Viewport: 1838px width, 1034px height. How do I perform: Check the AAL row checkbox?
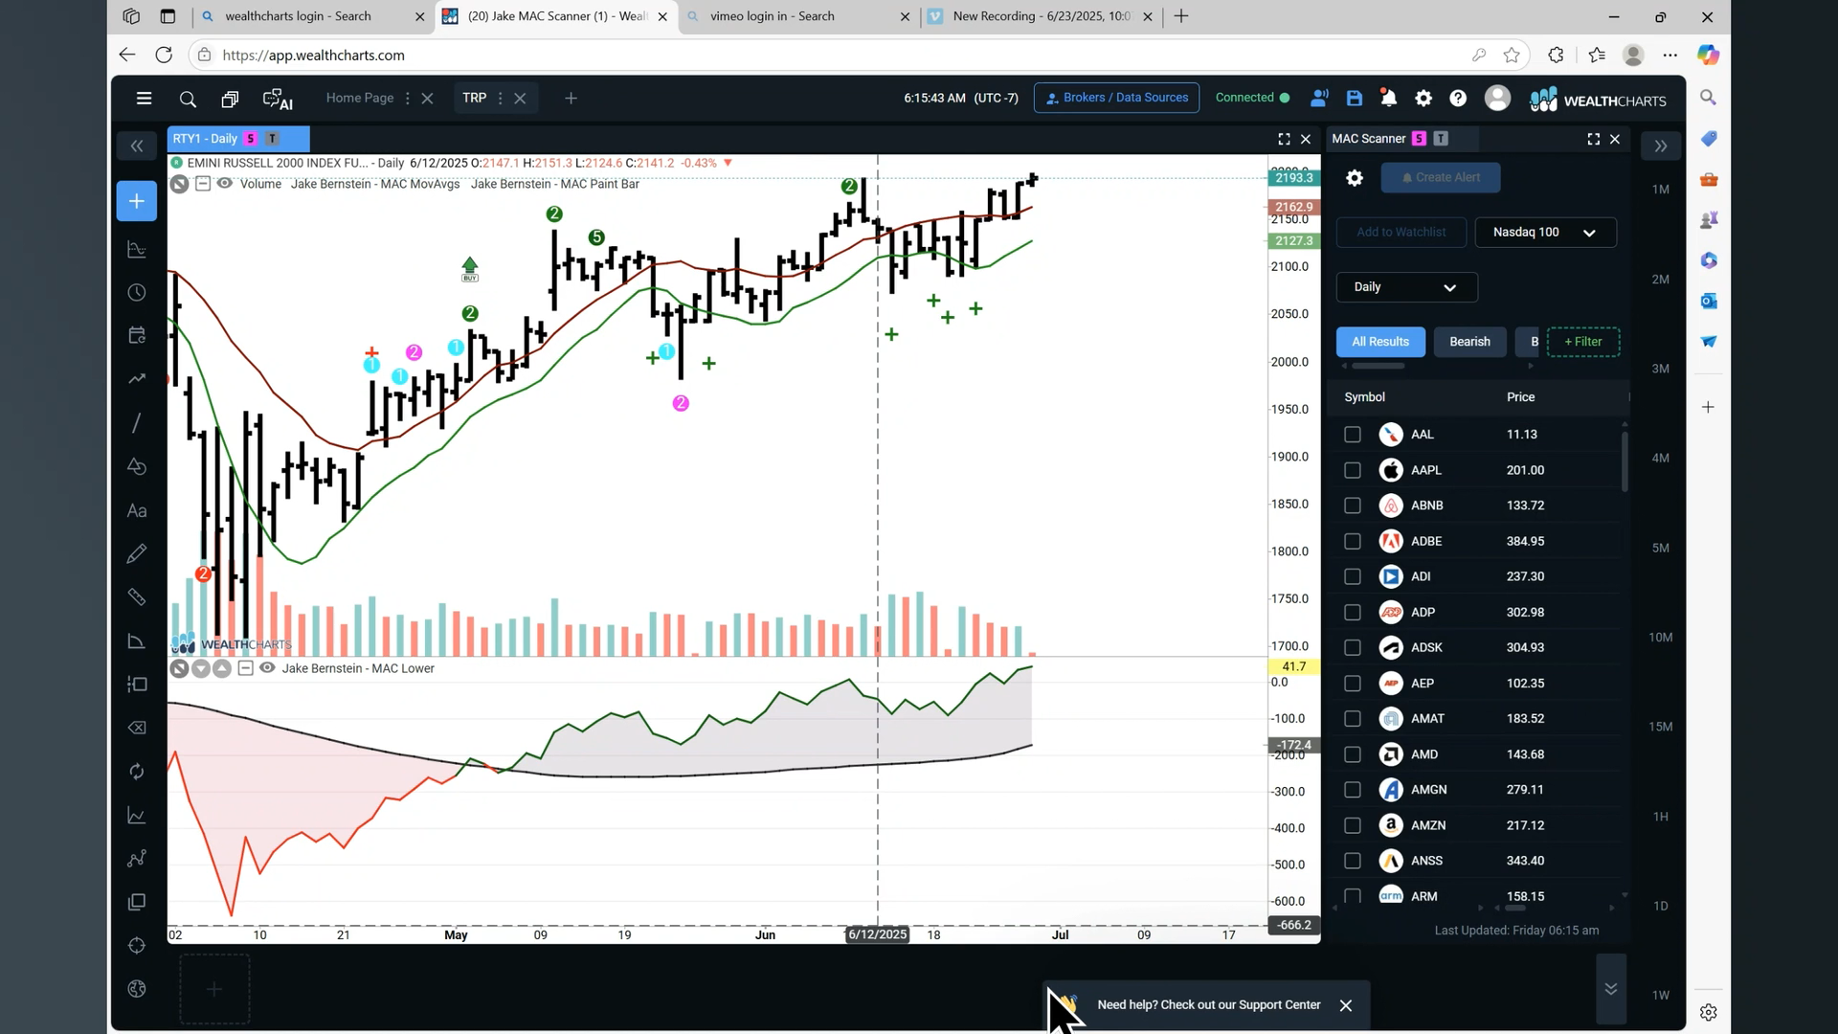point(1352,435)
